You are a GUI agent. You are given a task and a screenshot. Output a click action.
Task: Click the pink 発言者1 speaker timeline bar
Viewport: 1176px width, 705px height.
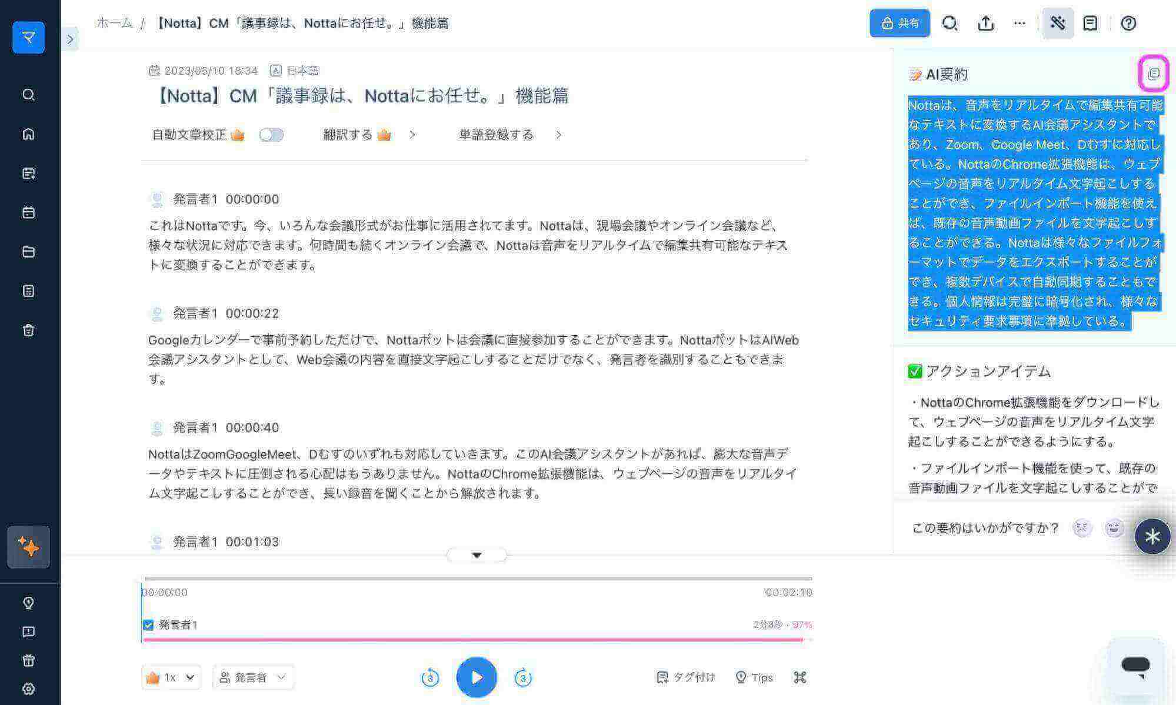(474, 640)
